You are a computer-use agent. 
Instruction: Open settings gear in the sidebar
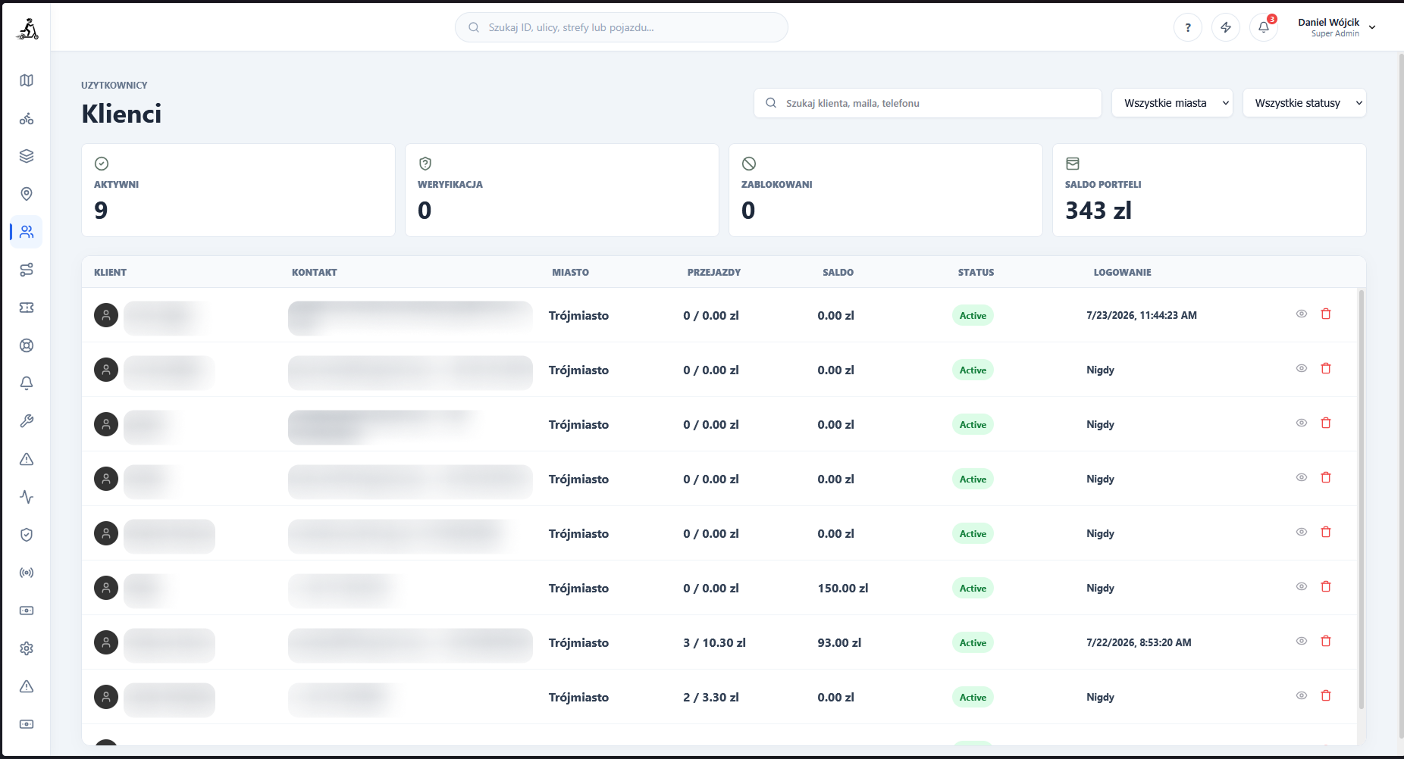tap(27, 648)
